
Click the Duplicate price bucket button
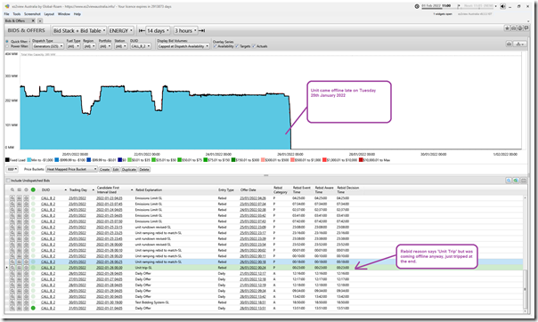(x=129, y=170)
